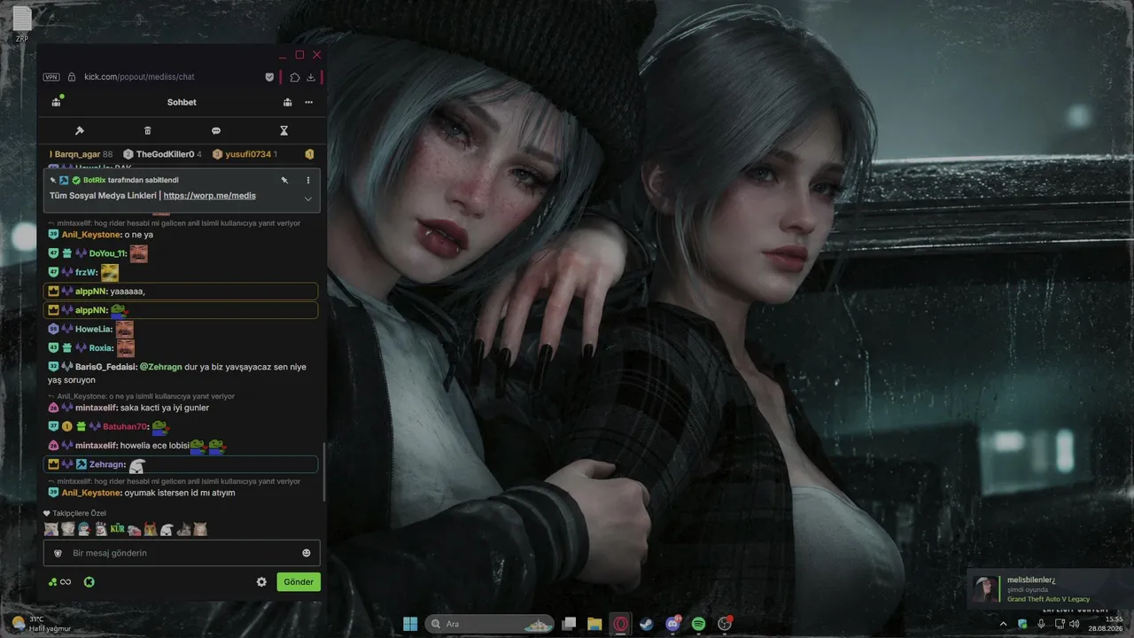Image resolution: width=1134 pixels, height=638 pixels.
Task: Click the username Roxia in chat
Action: click(102, 348)
